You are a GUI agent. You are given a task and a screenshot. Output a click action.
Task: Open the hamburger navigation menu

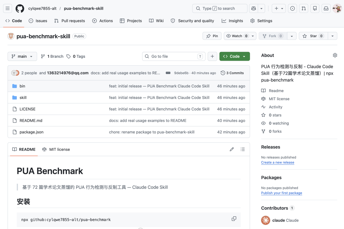coord(8,9)
